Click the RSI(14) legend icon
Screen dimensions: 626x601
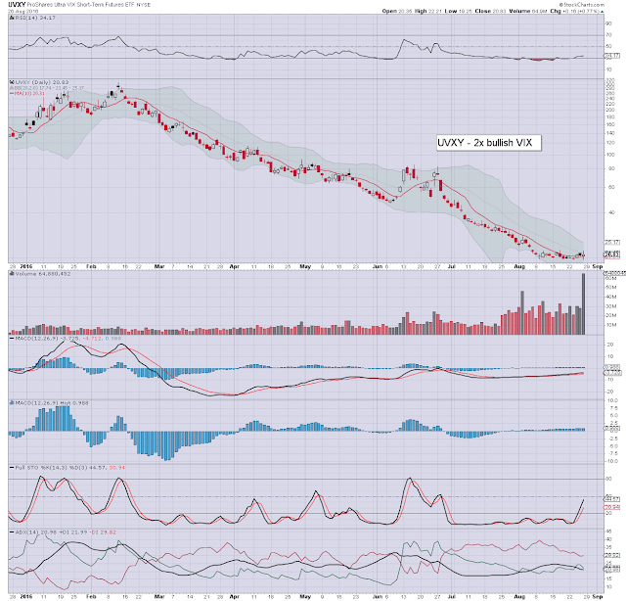[12, 18]
